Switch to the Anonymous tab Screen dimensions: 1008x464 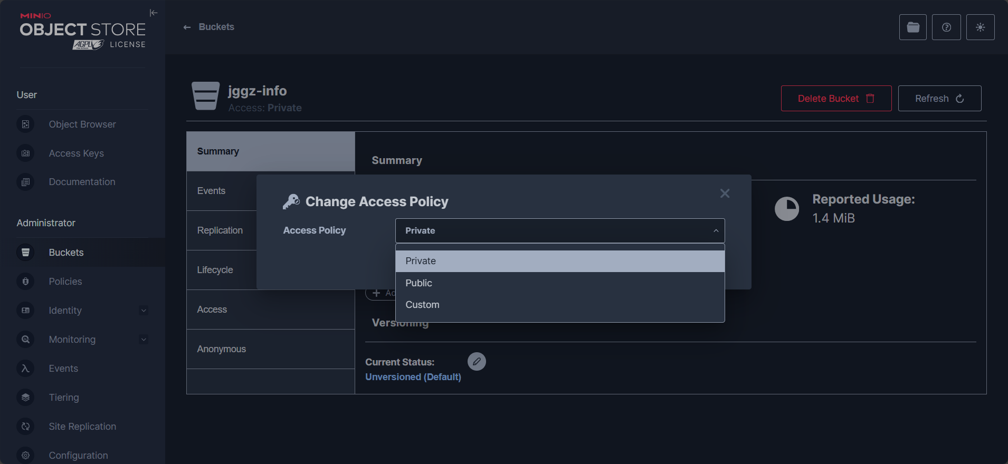[222, 349]
